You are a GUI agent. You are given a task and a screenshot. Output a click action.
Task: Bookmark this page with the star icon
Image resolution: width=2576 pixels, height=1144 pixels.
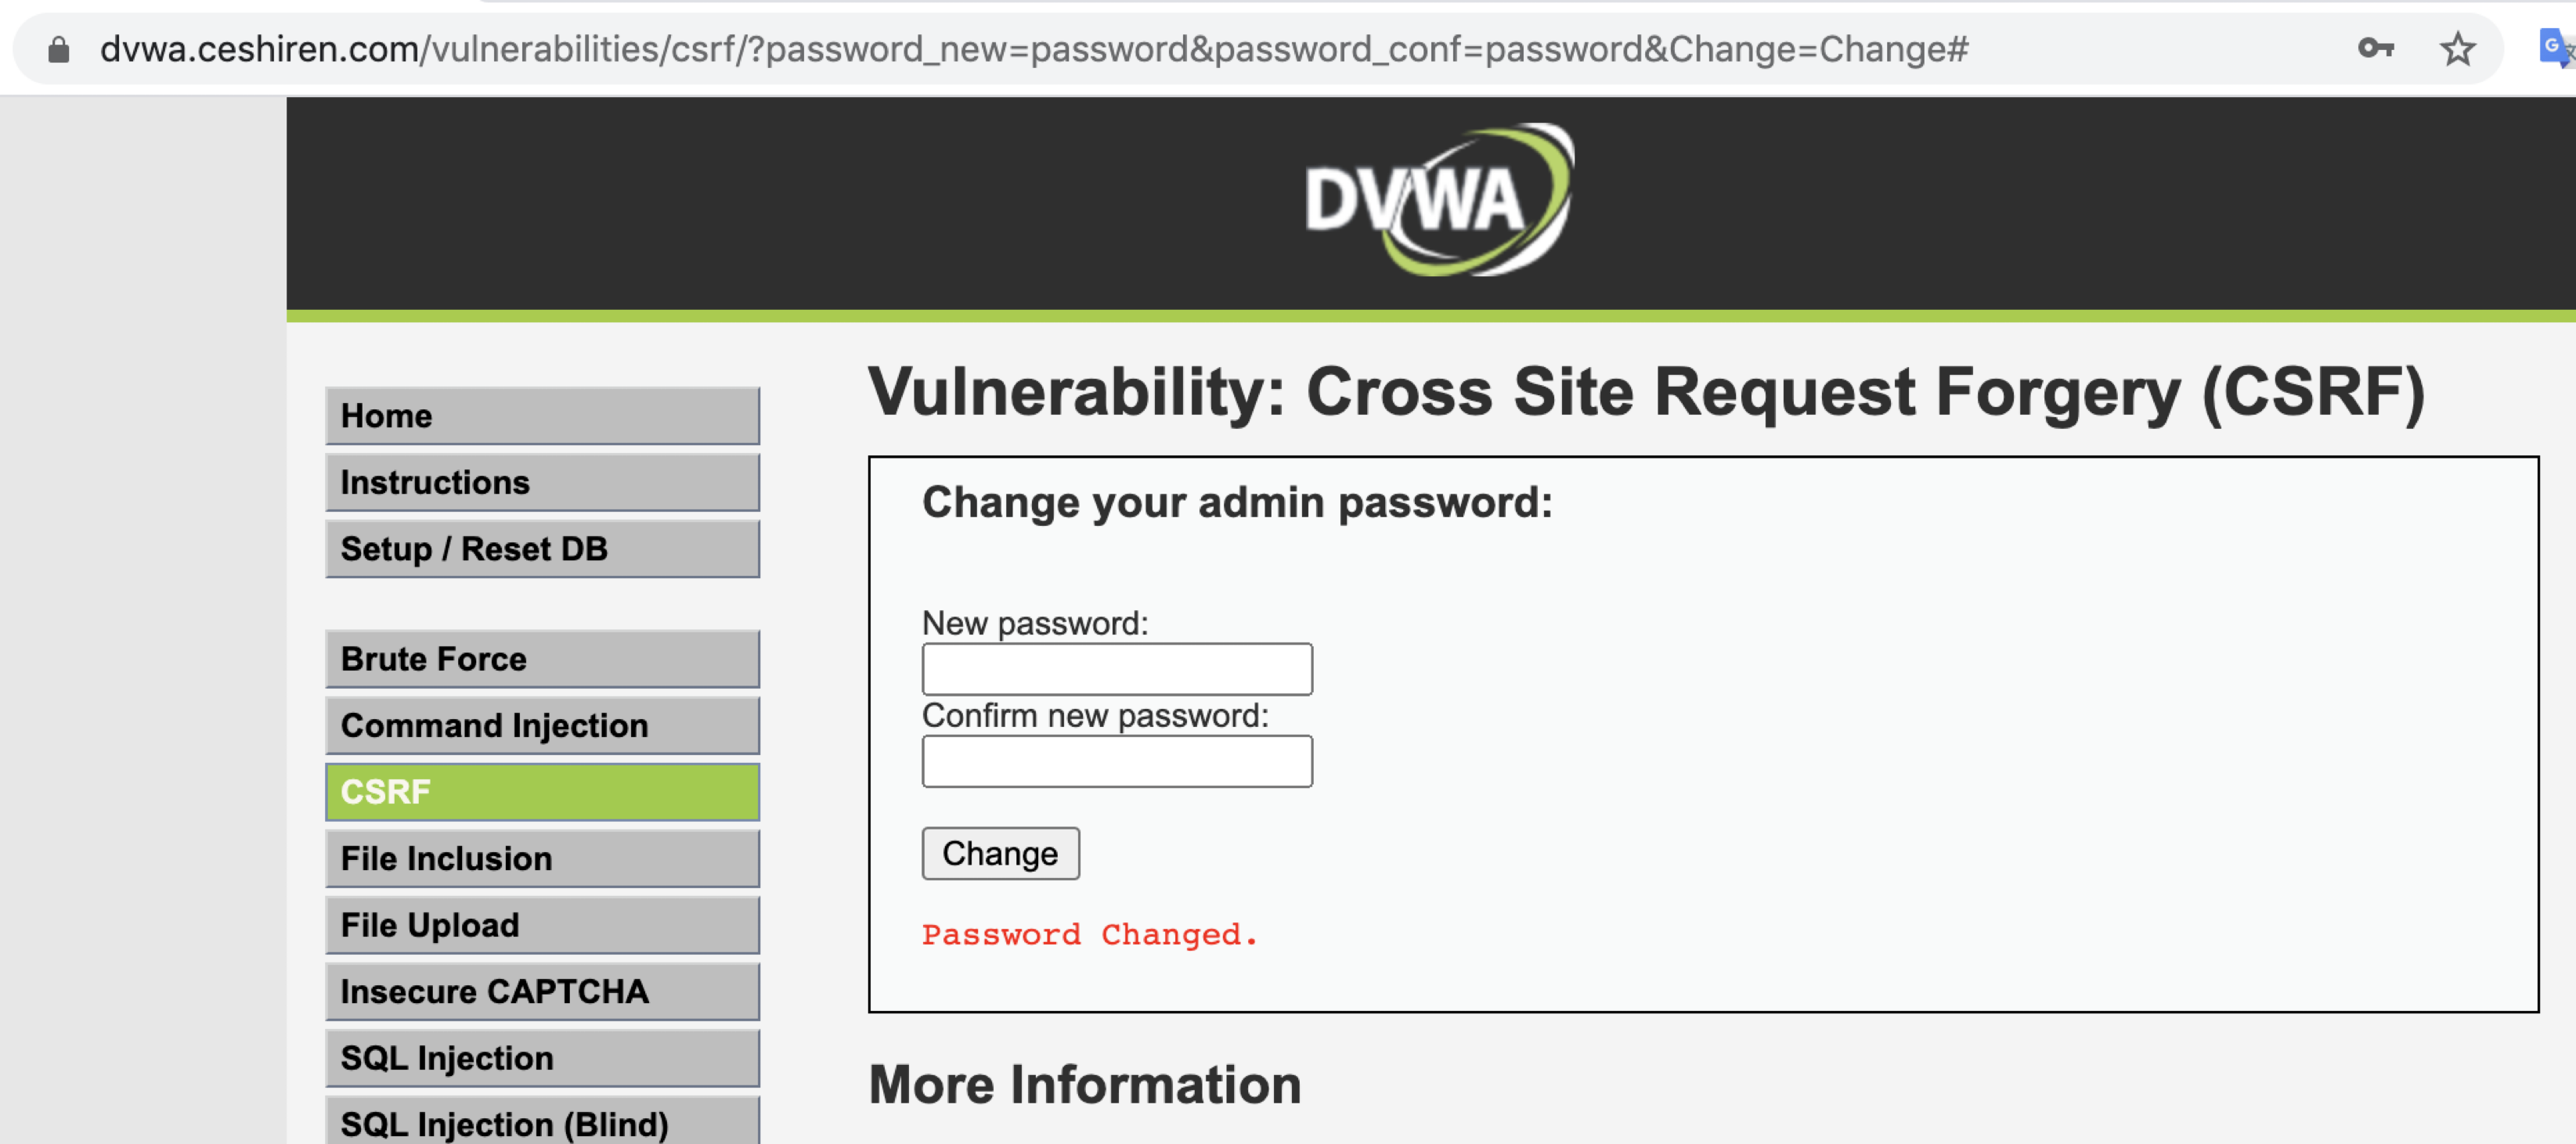2458,48
